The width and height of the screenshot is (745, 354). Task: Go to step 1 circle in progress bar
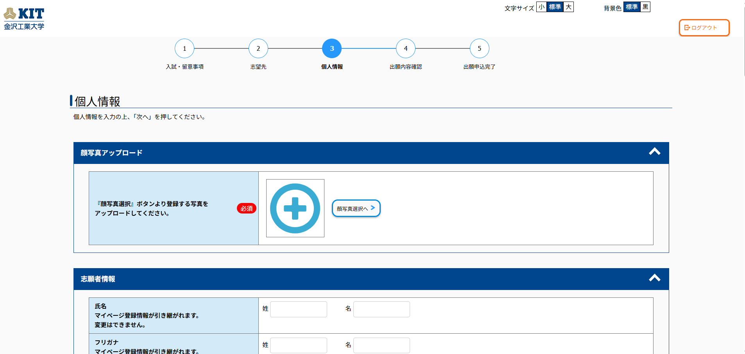[x=184, y=49]
